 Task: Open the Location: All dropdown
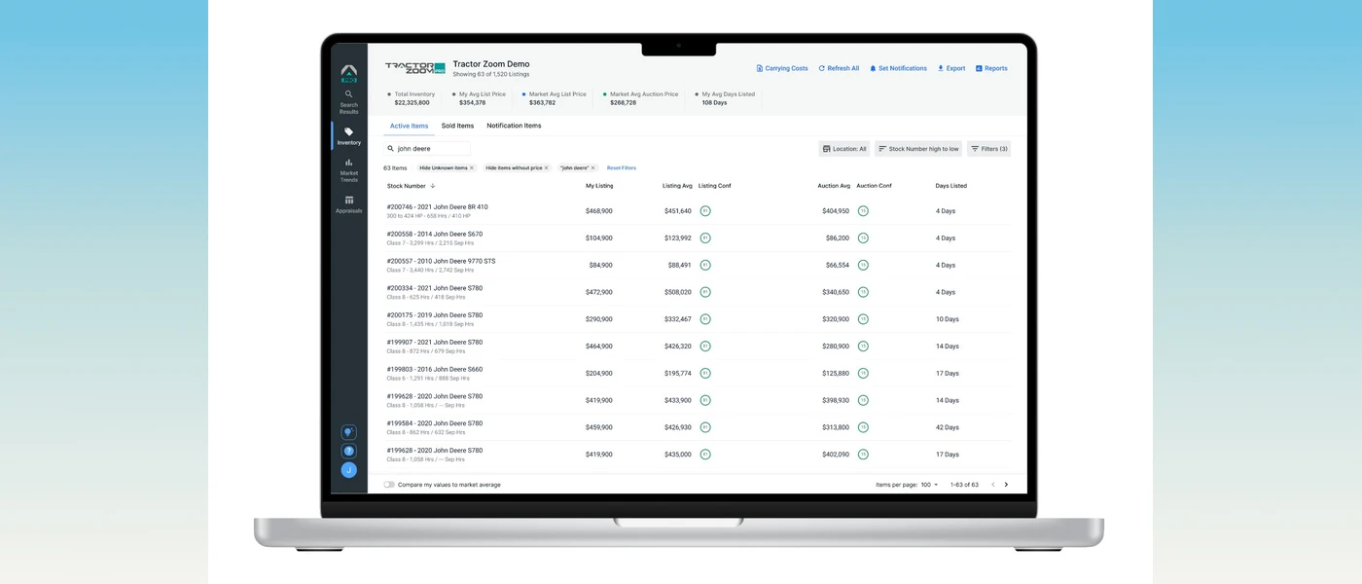tap(843, 149)
